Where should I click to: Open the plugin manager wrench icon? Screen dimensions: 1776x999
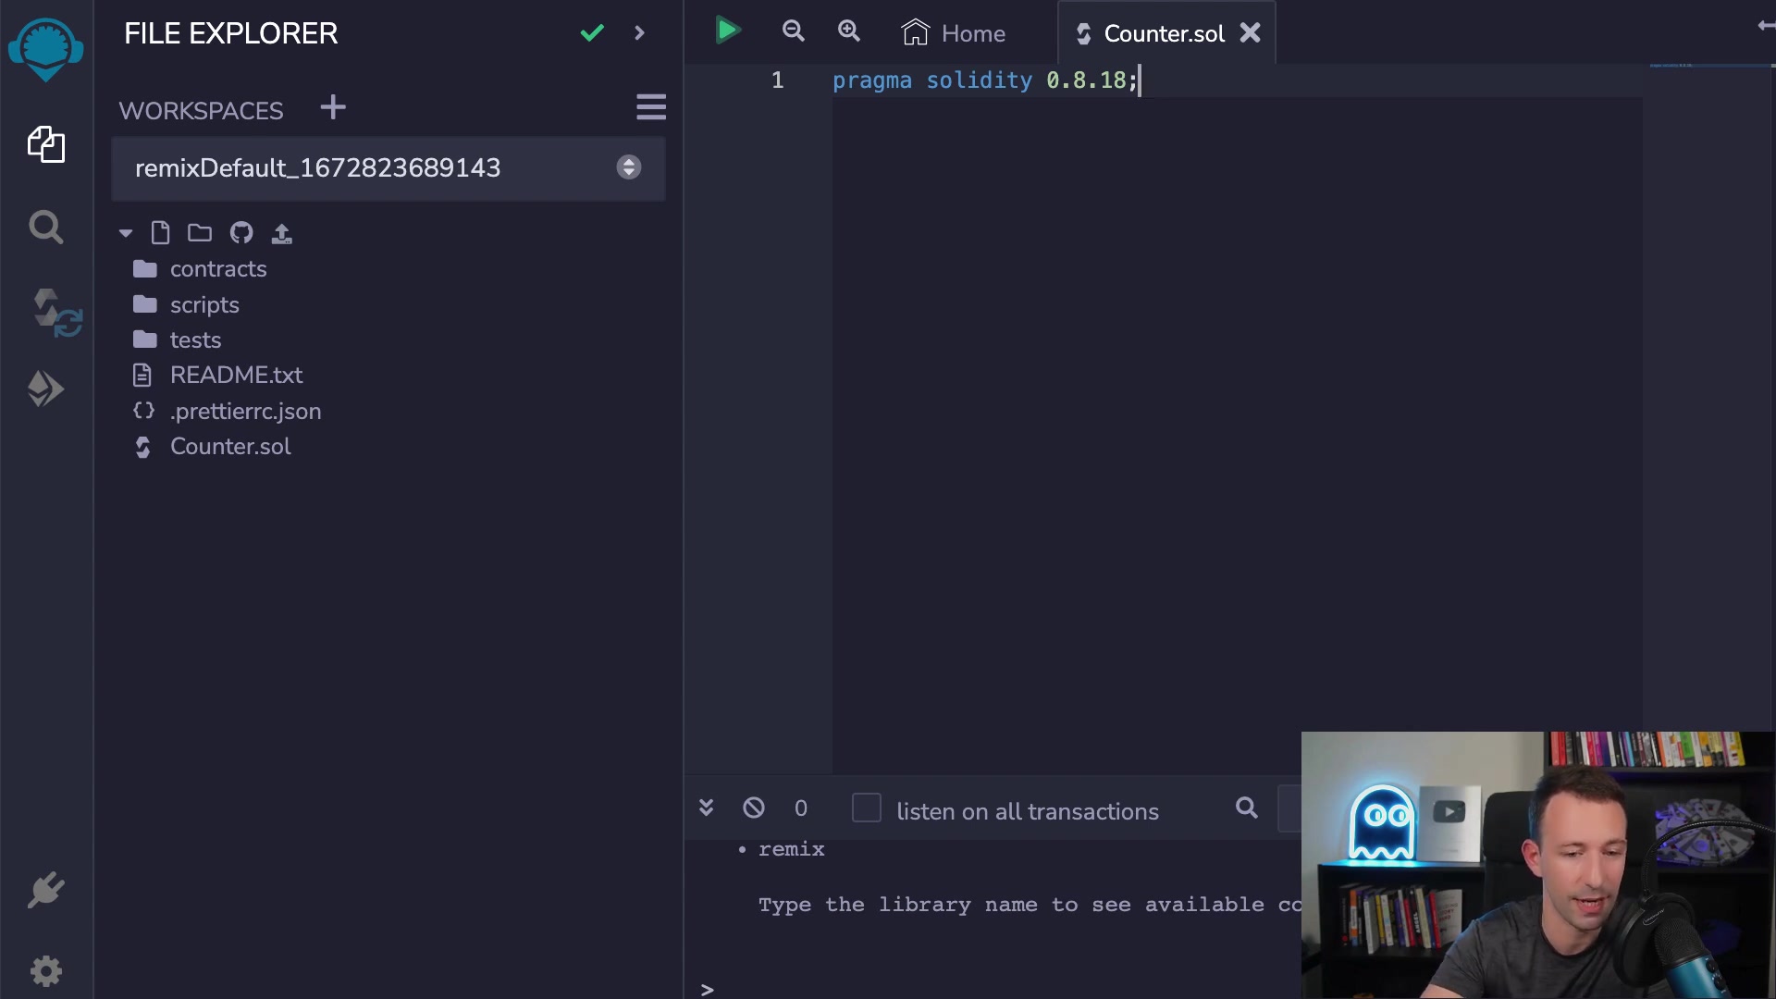click(x=46, y=890)
